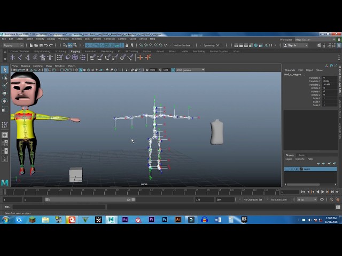The width and height of the screenshot is (342, 256).
Task: Click the play forwards button
Action: point(323,192)
